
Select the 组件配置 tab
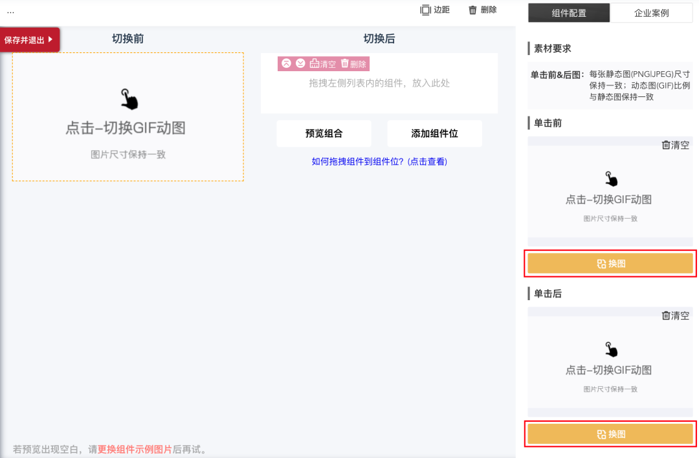(x=568, y=12)
